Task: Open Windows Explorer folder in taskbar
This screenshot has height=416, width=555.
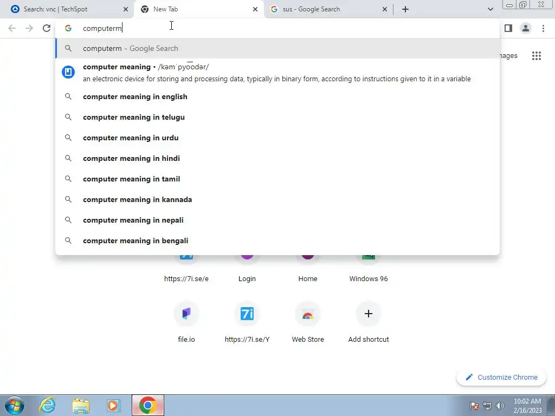Action: coord(81,405)
